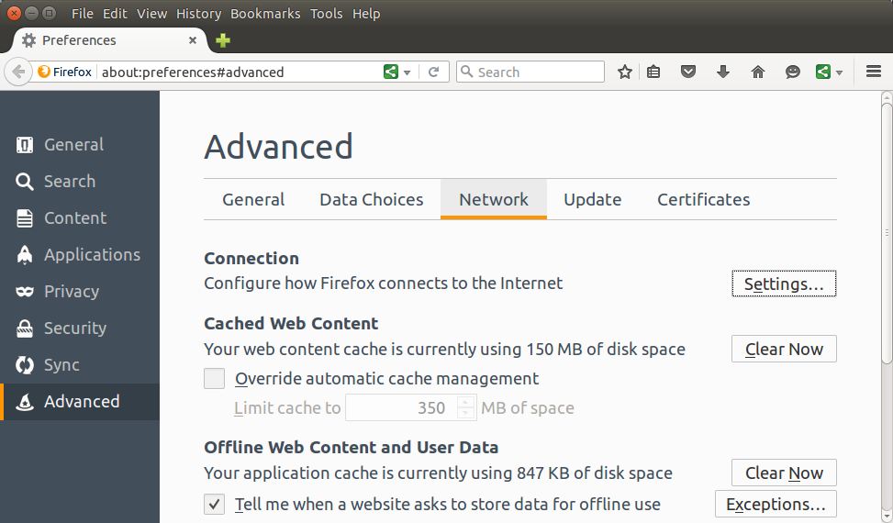This screenshot has height=523, width=893.
Task: Decrease the cache limit with down stepper
Action: (466, 415)
